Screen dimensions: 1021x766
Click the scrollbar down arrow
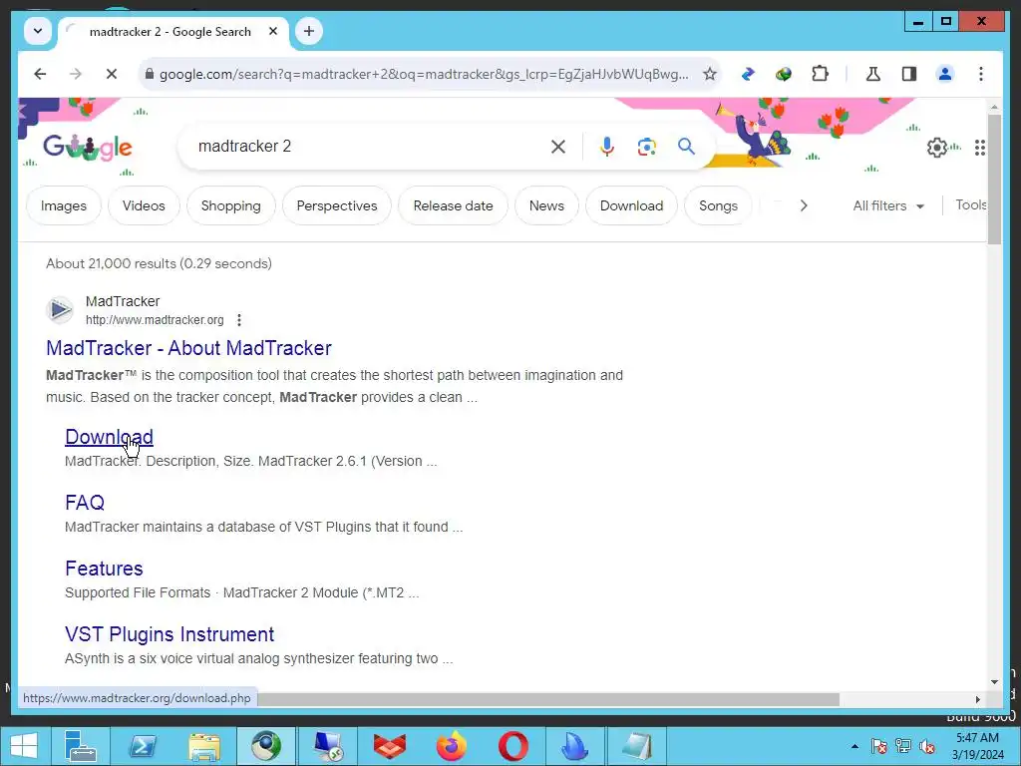(994, 682)
